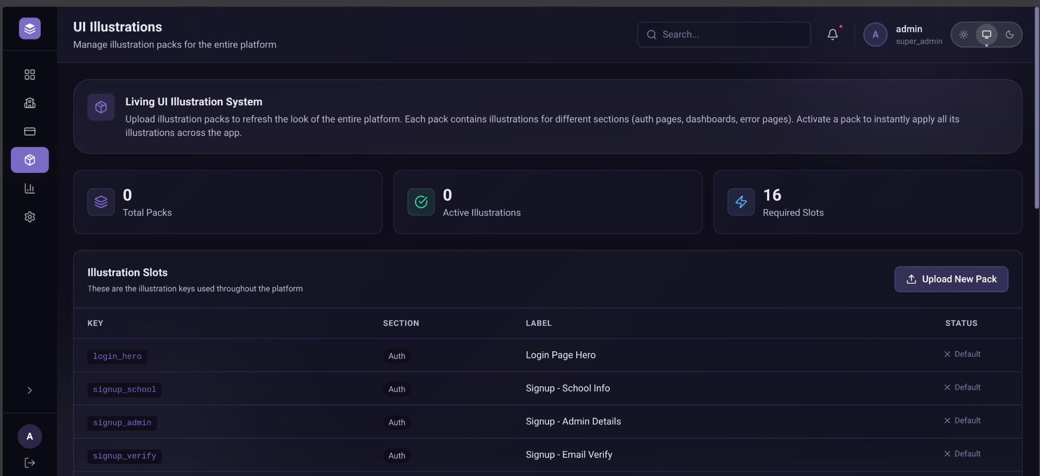Click the Total Packs count 0
The width and height of the screenshot is (1040, 476).
127,195
